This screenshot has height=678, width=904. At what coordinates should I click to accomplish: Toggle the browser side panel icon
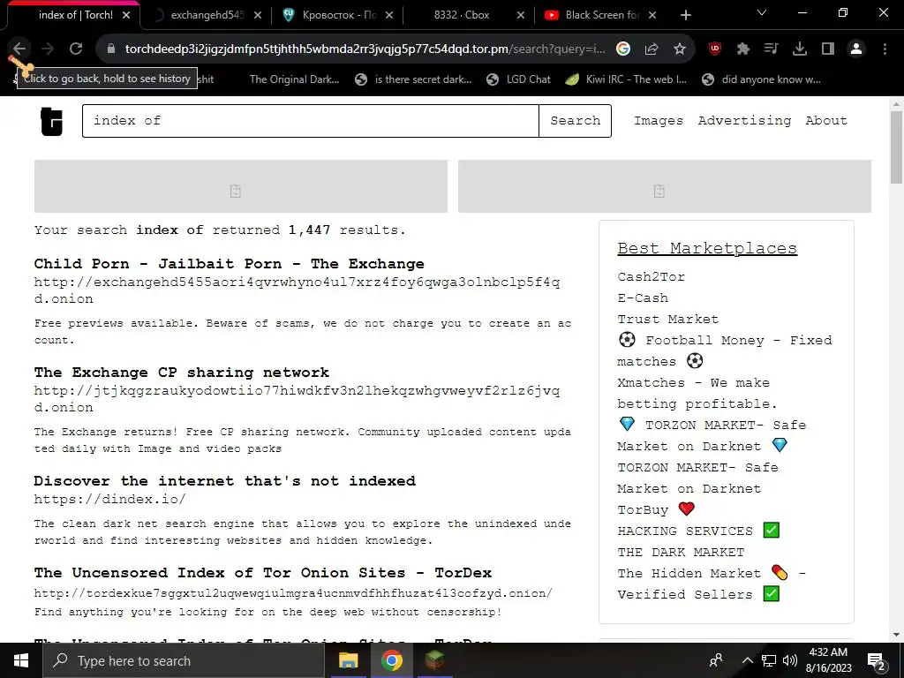(828, 49)
